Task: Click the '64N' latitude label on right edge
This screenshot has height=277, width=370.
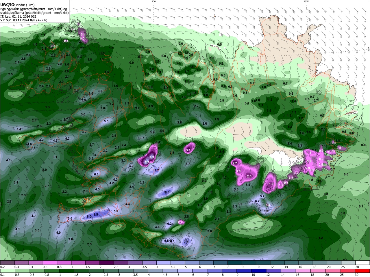Action: (369, 203)
